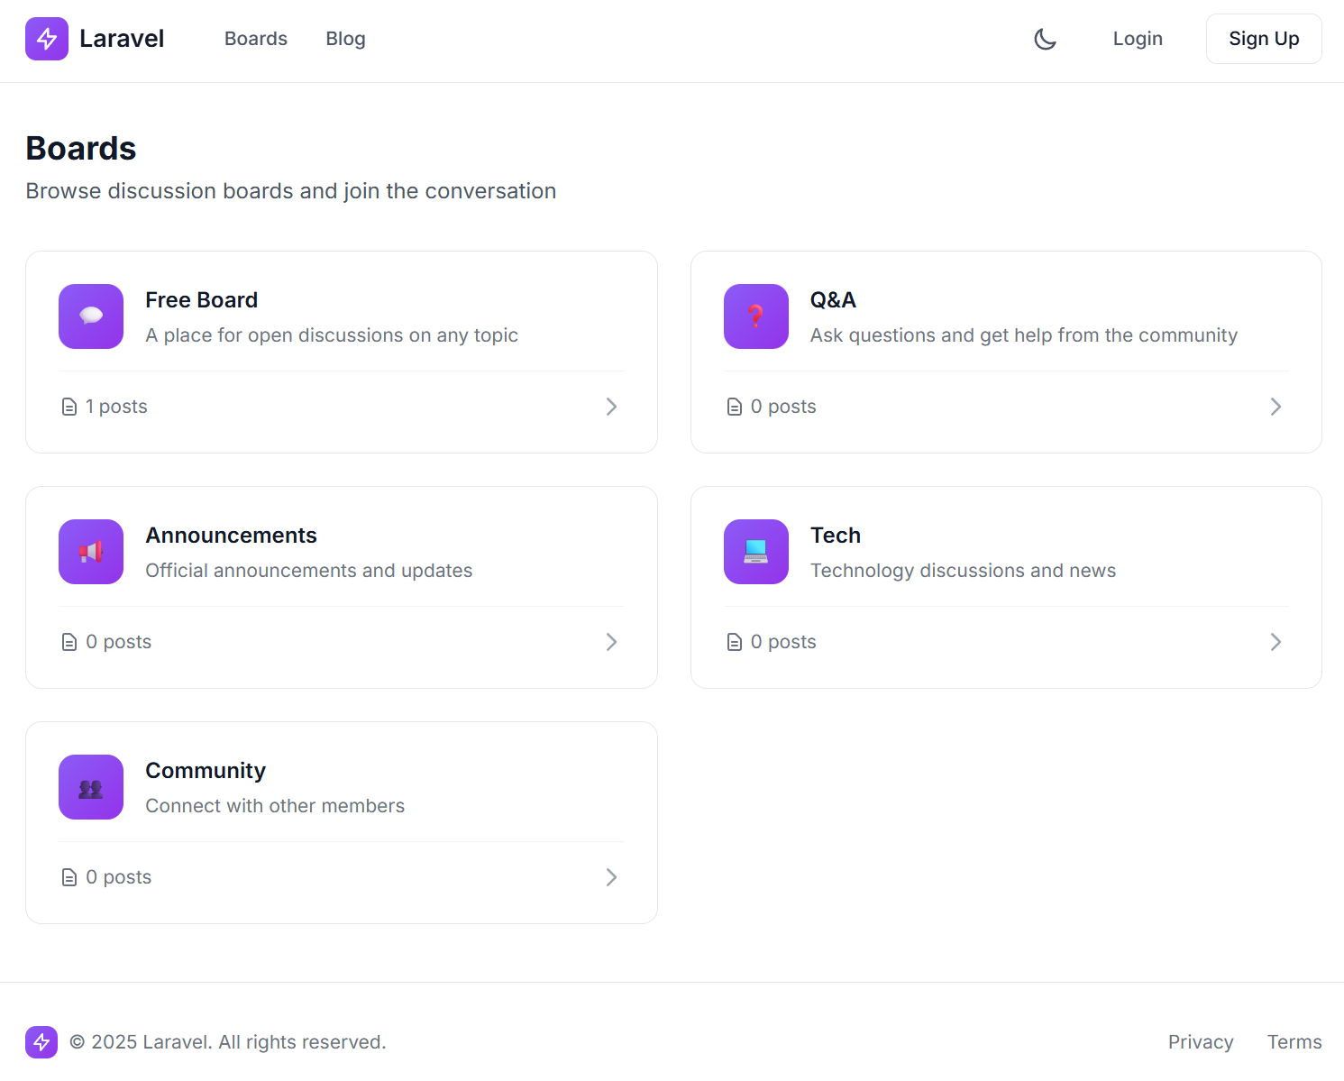Click the Laravel lightning bolt logo in header
1344x1081 pixels.
coord(47,39)
